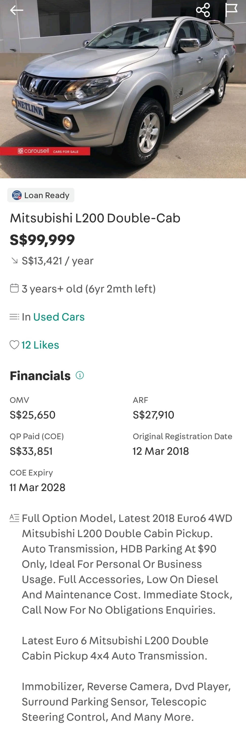Tap the category list icon

pyautogui.click(x=14, y=317)
